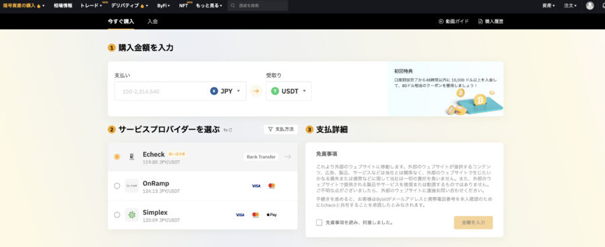
Task: Click the USDT Tether coin icon
Action: pos(275,92)
